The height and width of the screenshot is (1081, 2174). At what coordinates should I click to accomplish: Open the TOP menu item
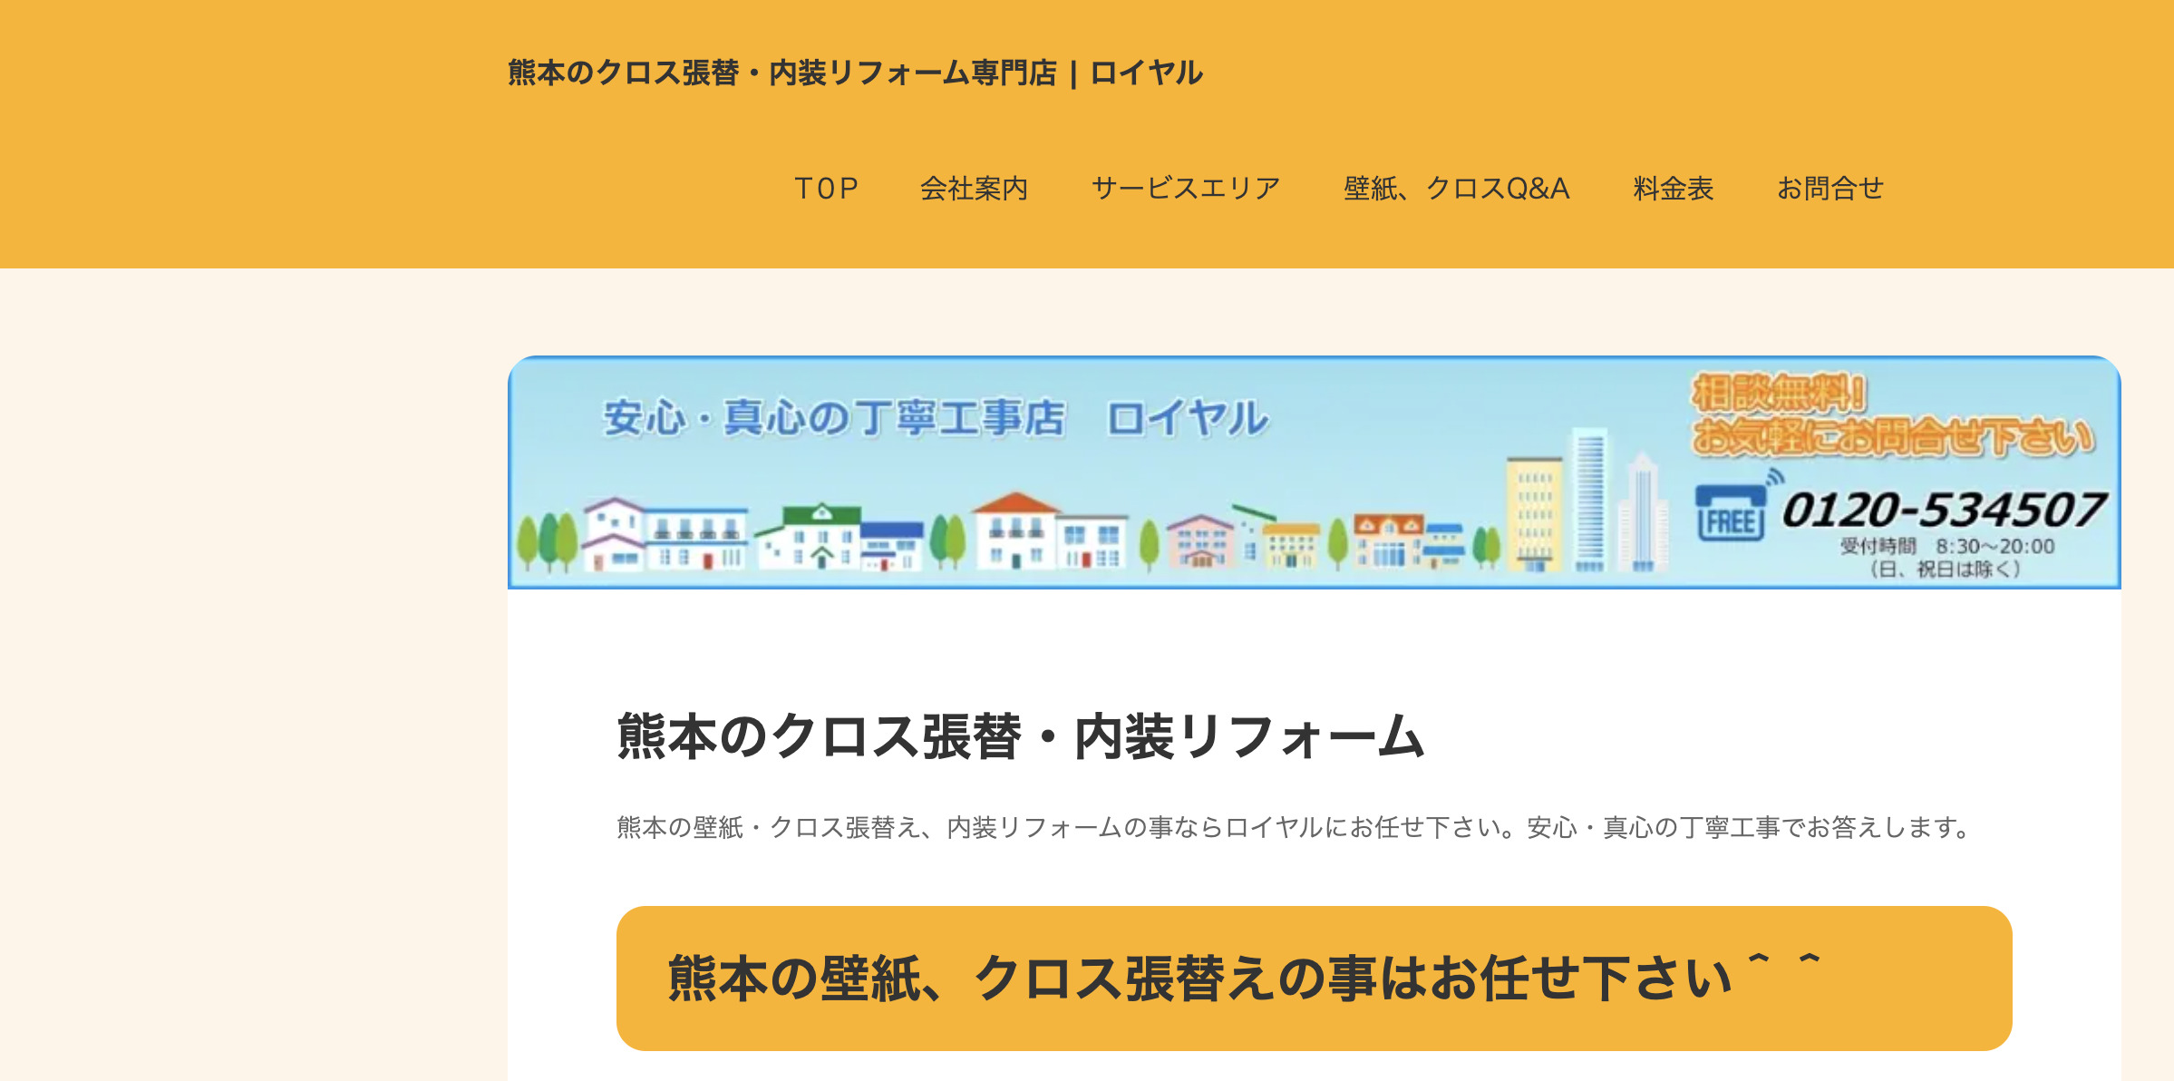click(x=825, y=189)
